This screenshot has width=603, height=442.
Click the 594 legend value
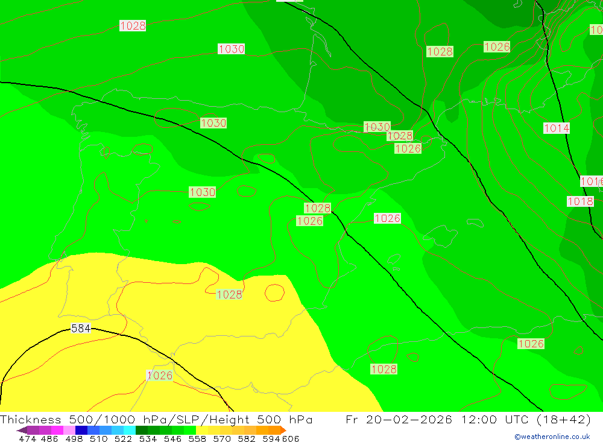pyautogui.click(x=271, y=438)
